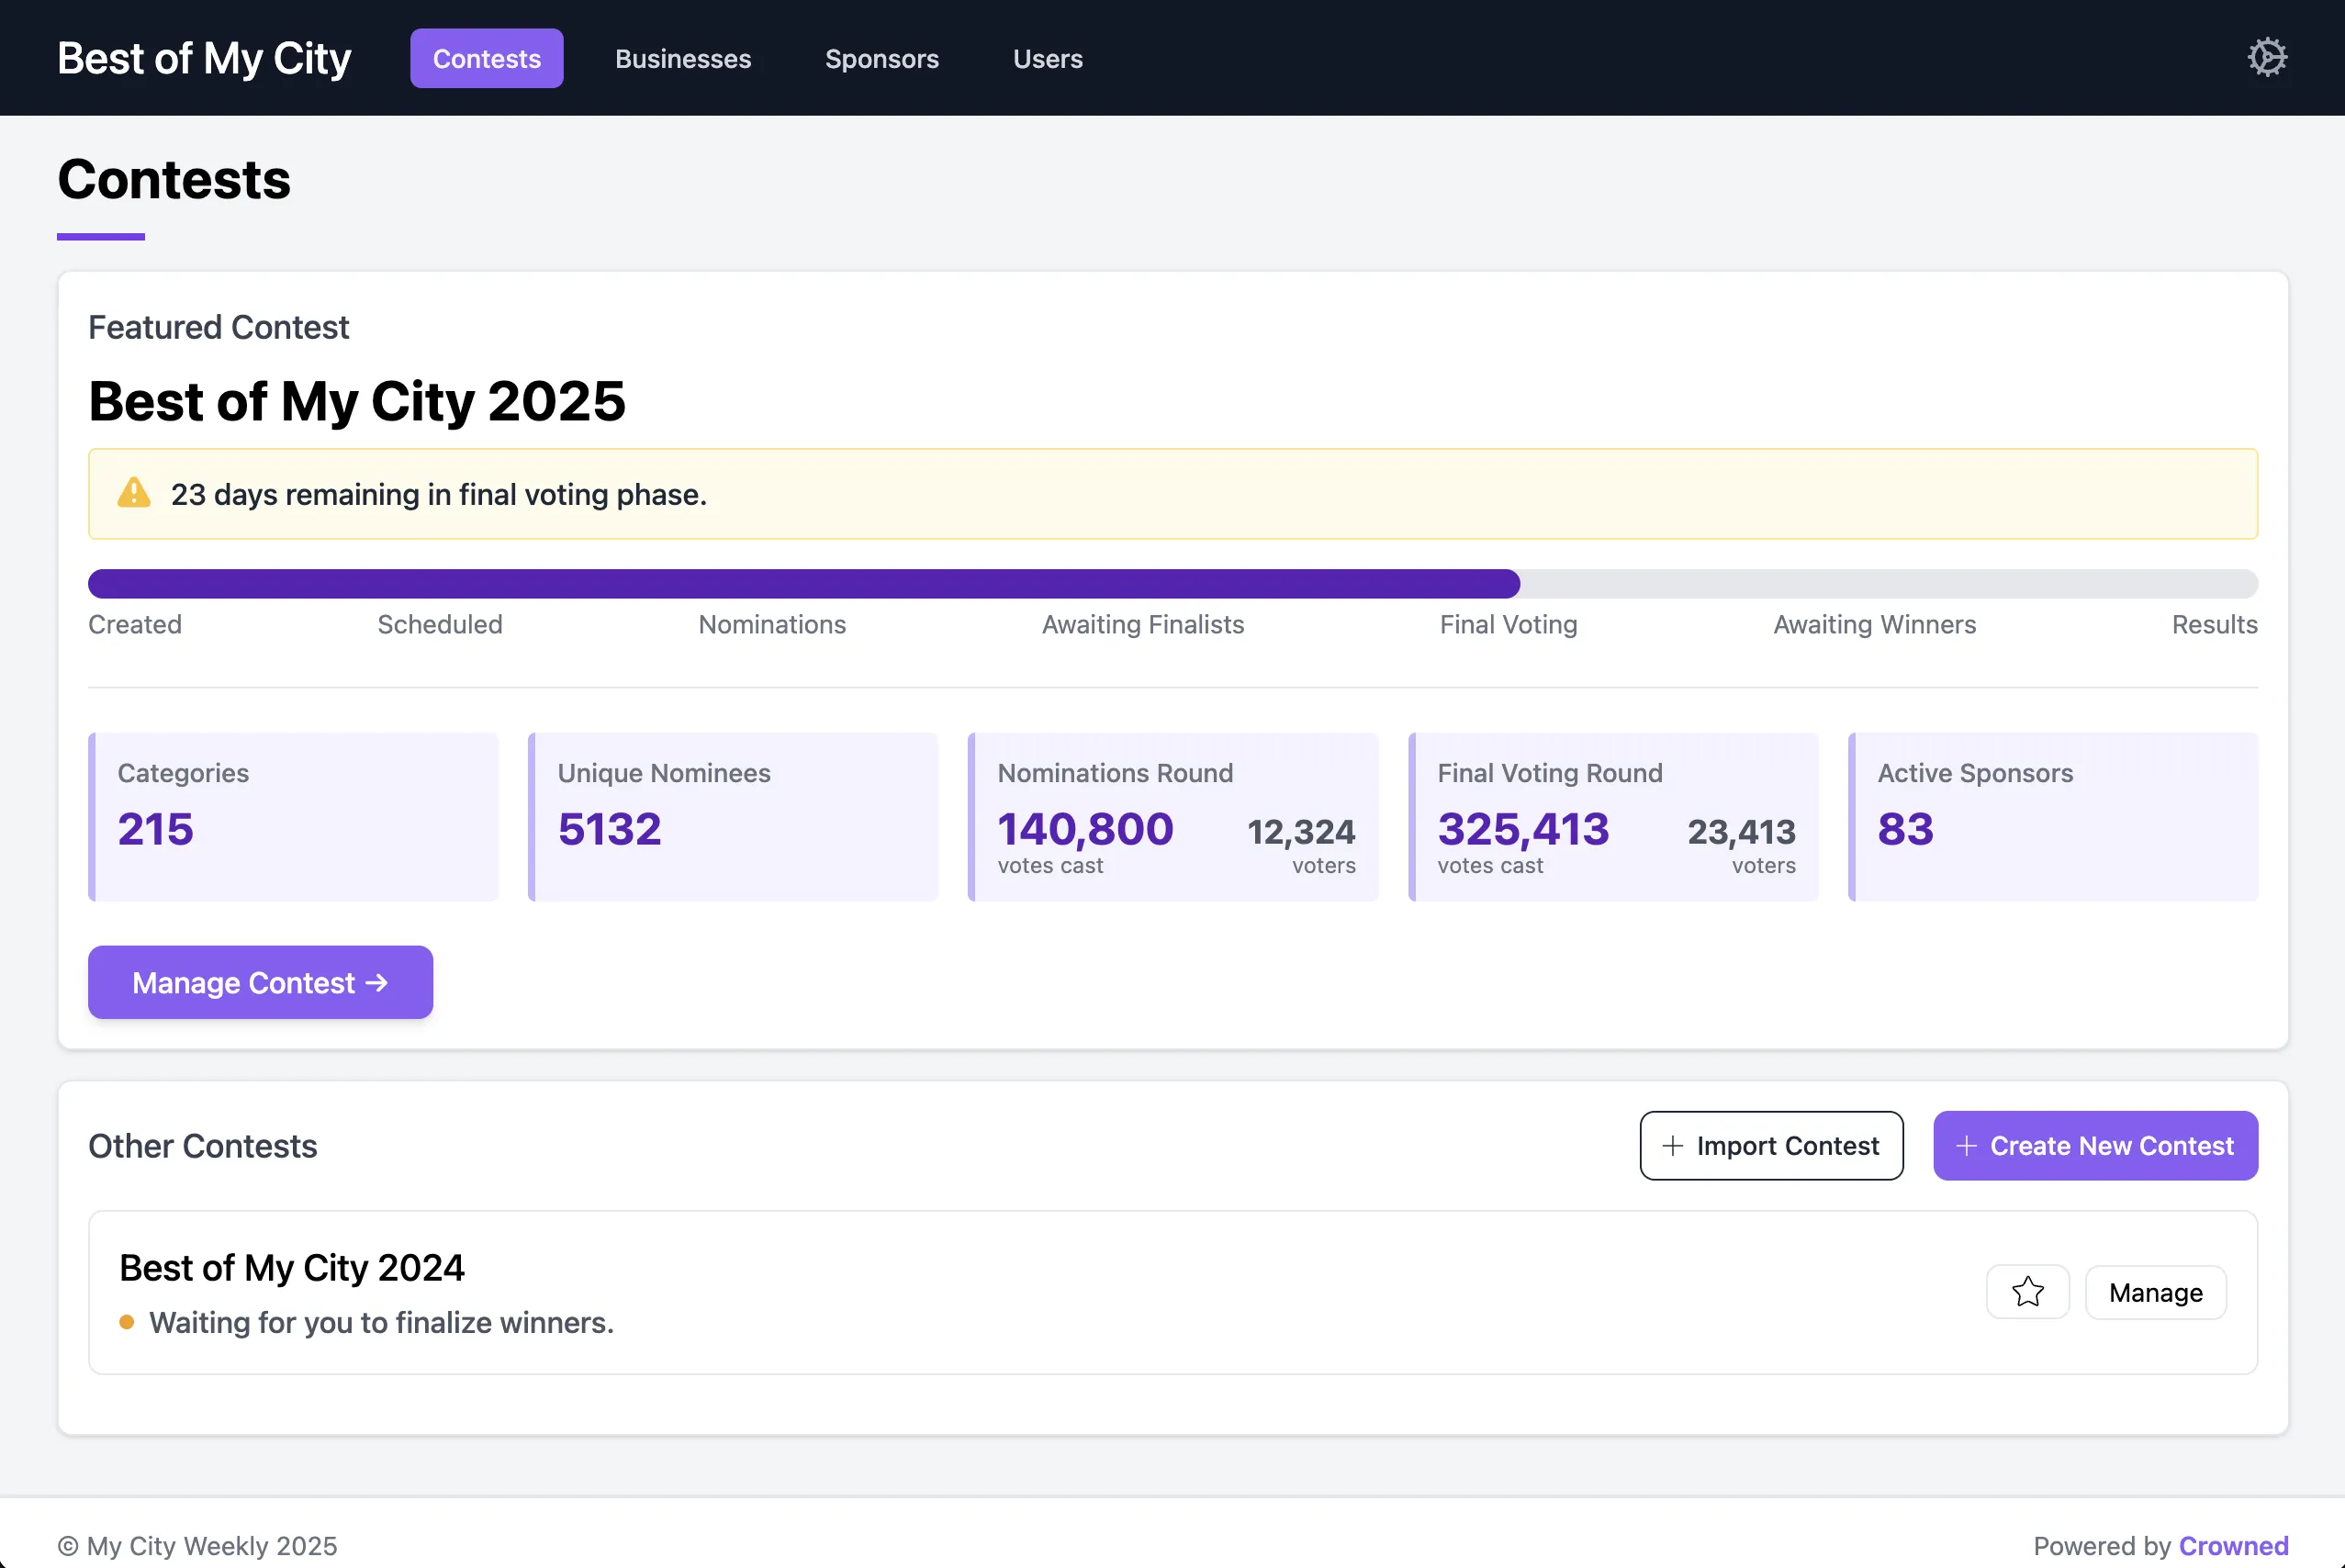Follow the Crowned link in footer
2345x1568 pixels.
point(2233,1546)
